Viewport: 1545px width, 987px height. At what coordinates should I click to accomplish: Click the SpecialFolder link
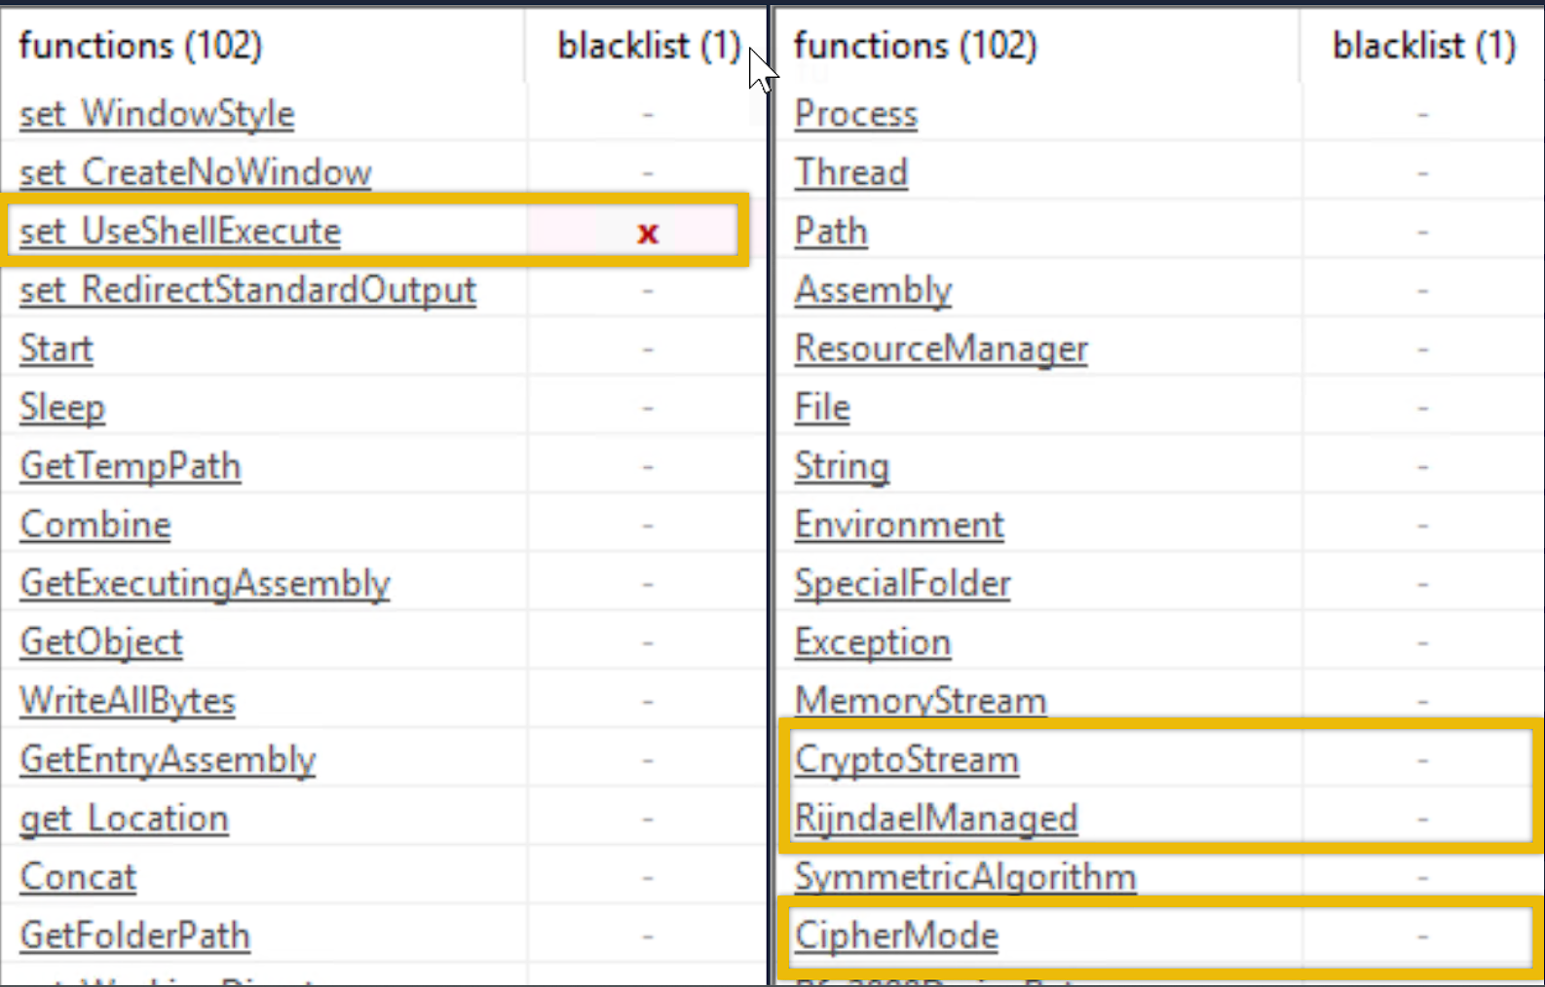click(x=902, y=583)
